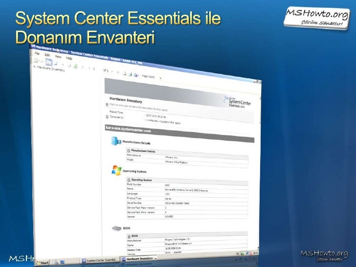Select the Hardware Inventory taskbar button
356x267 pixels.
tap(139, 259)
